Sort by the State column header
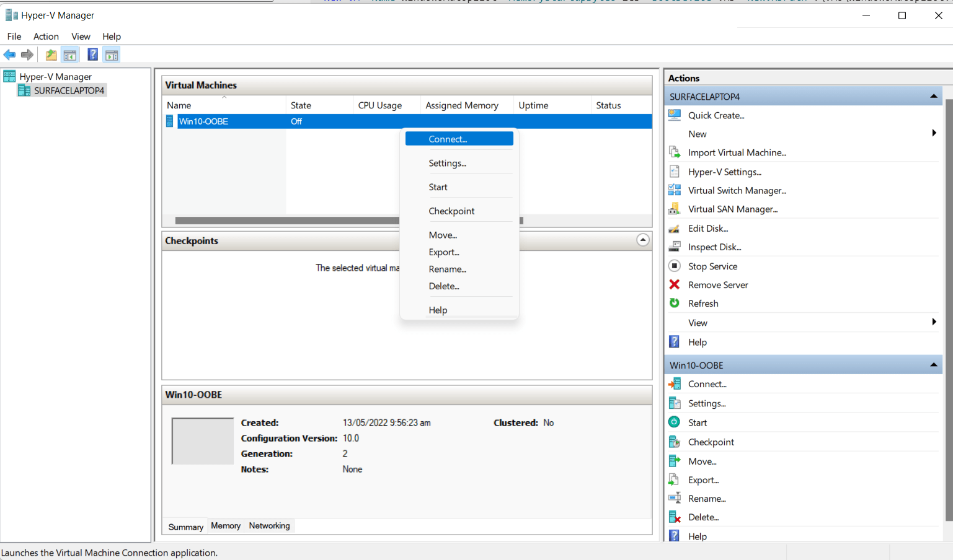 pos(319,105)
